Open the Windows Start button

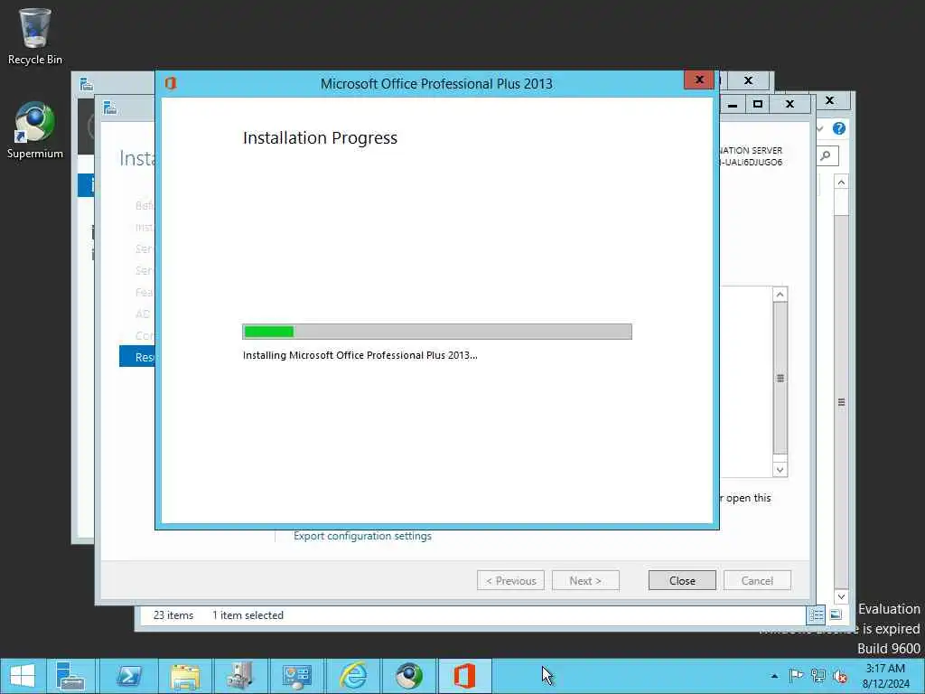click(23, 676)
